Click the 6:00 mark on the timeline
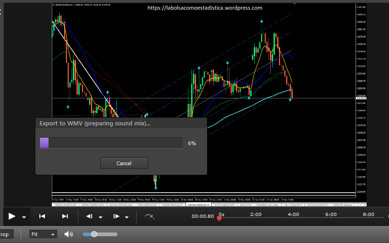 tap(331, 215)
